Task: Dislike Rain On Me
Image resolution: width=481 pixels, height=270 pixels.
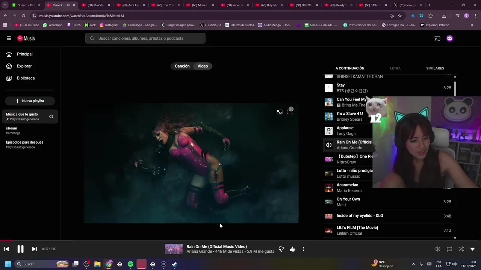Action: [281, 249]
